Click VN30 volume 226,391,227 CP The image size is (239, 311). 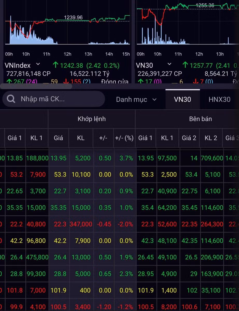pyautogui.click(x=160, y=74)
